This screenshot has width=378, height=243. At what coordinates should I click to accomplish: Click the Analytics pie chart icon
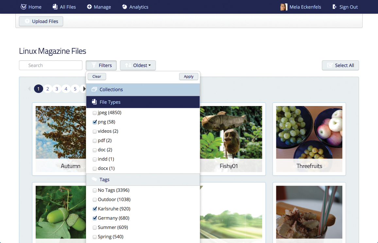click(x=124, y=7)
